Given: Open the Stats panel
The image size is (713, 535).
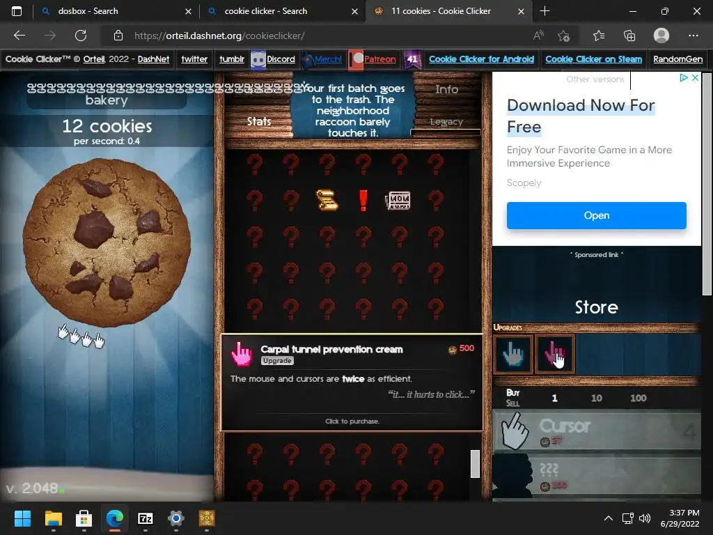Looking at the screenshot, I should point(259,121).
